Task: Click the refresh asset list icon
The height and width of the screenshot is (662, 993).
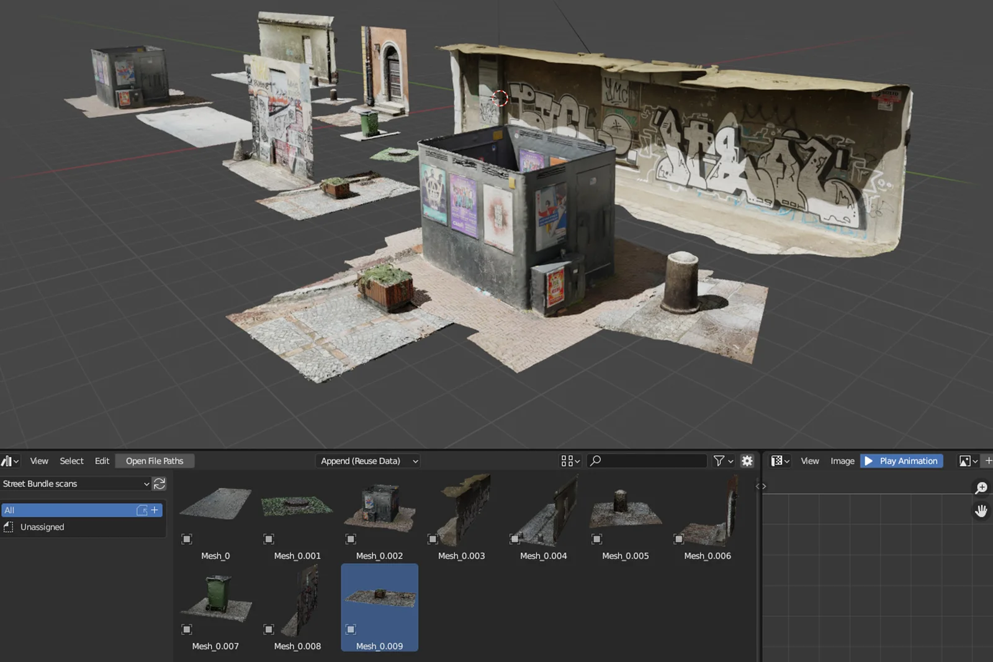Action: (160, 484)
